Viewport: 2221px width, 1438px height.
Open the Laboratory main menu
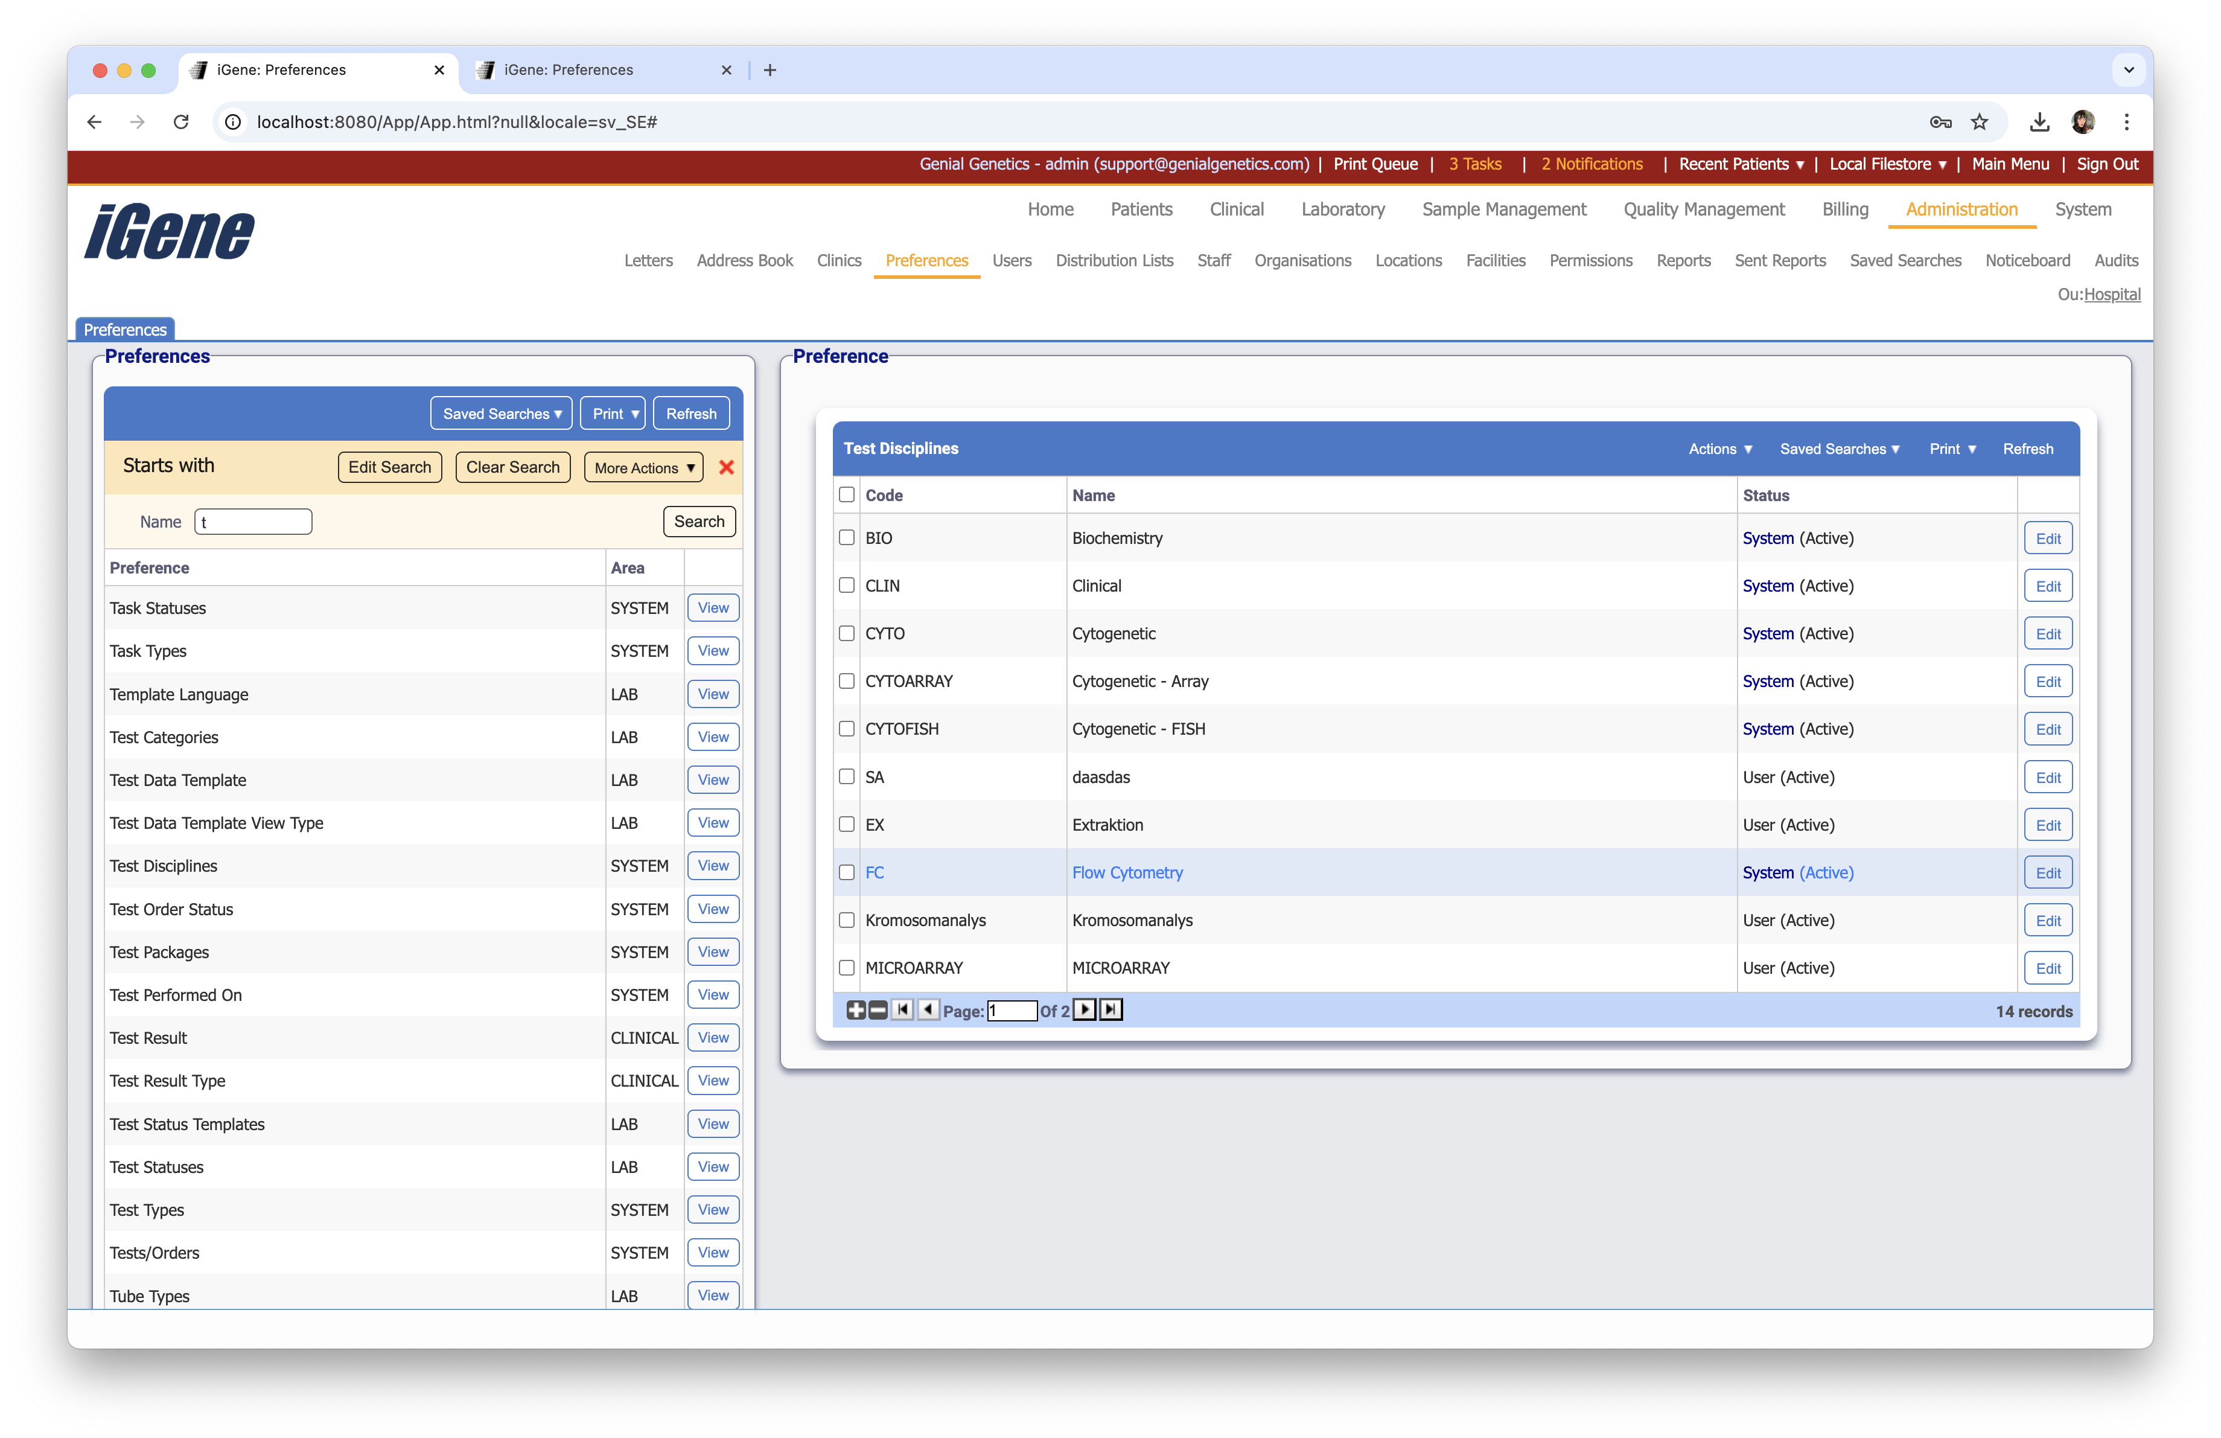click(x=1342, y=209)
